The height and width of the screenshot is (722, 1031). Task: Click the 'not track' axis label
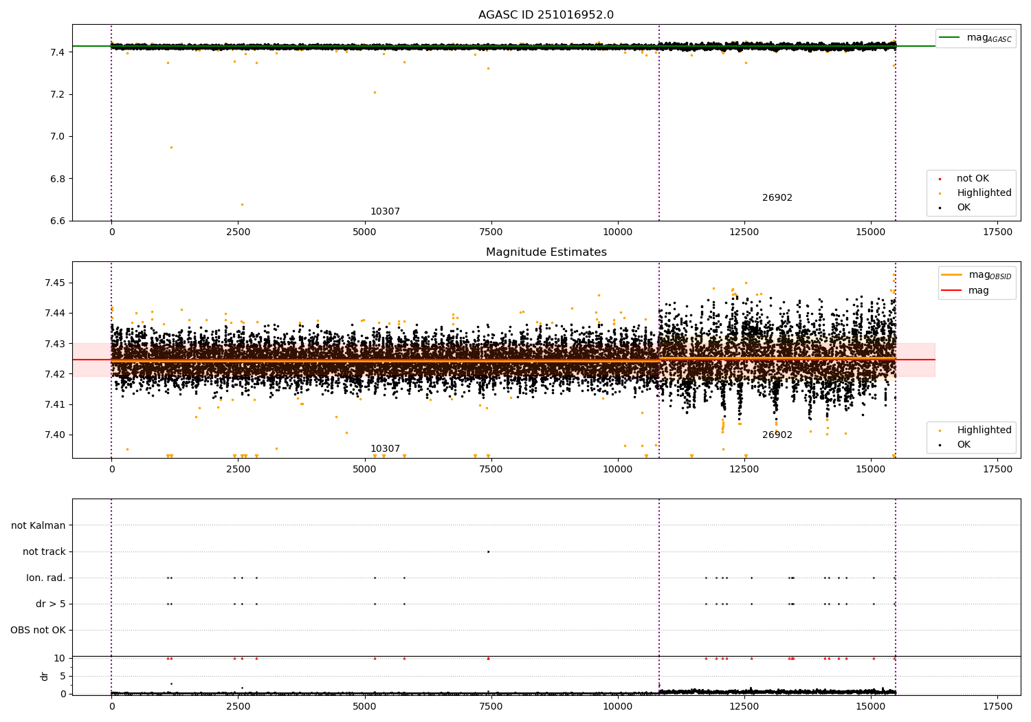[x=44, y=551]
